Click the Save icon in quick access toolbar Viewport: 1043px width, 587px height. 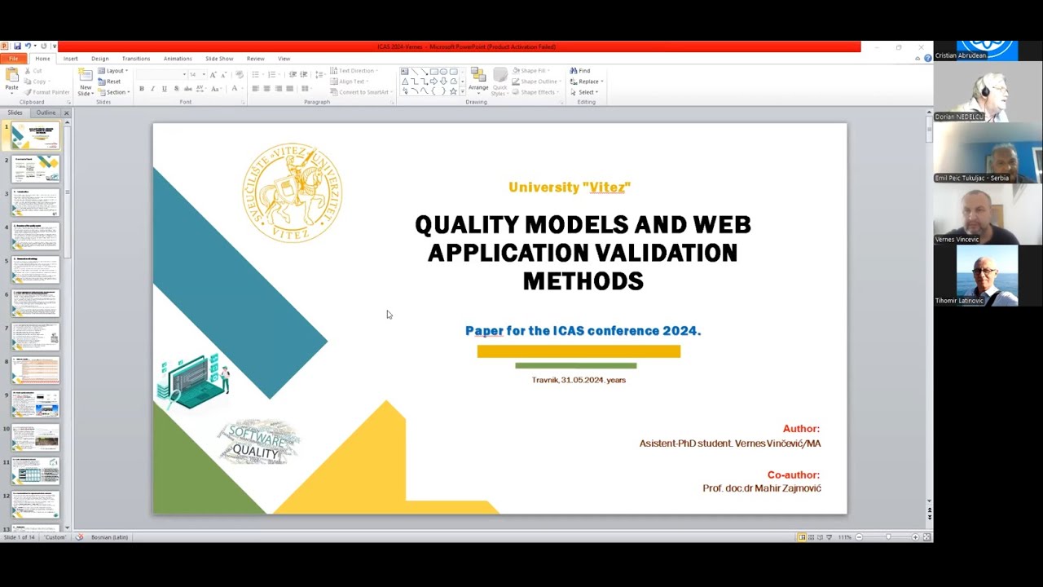16,46
